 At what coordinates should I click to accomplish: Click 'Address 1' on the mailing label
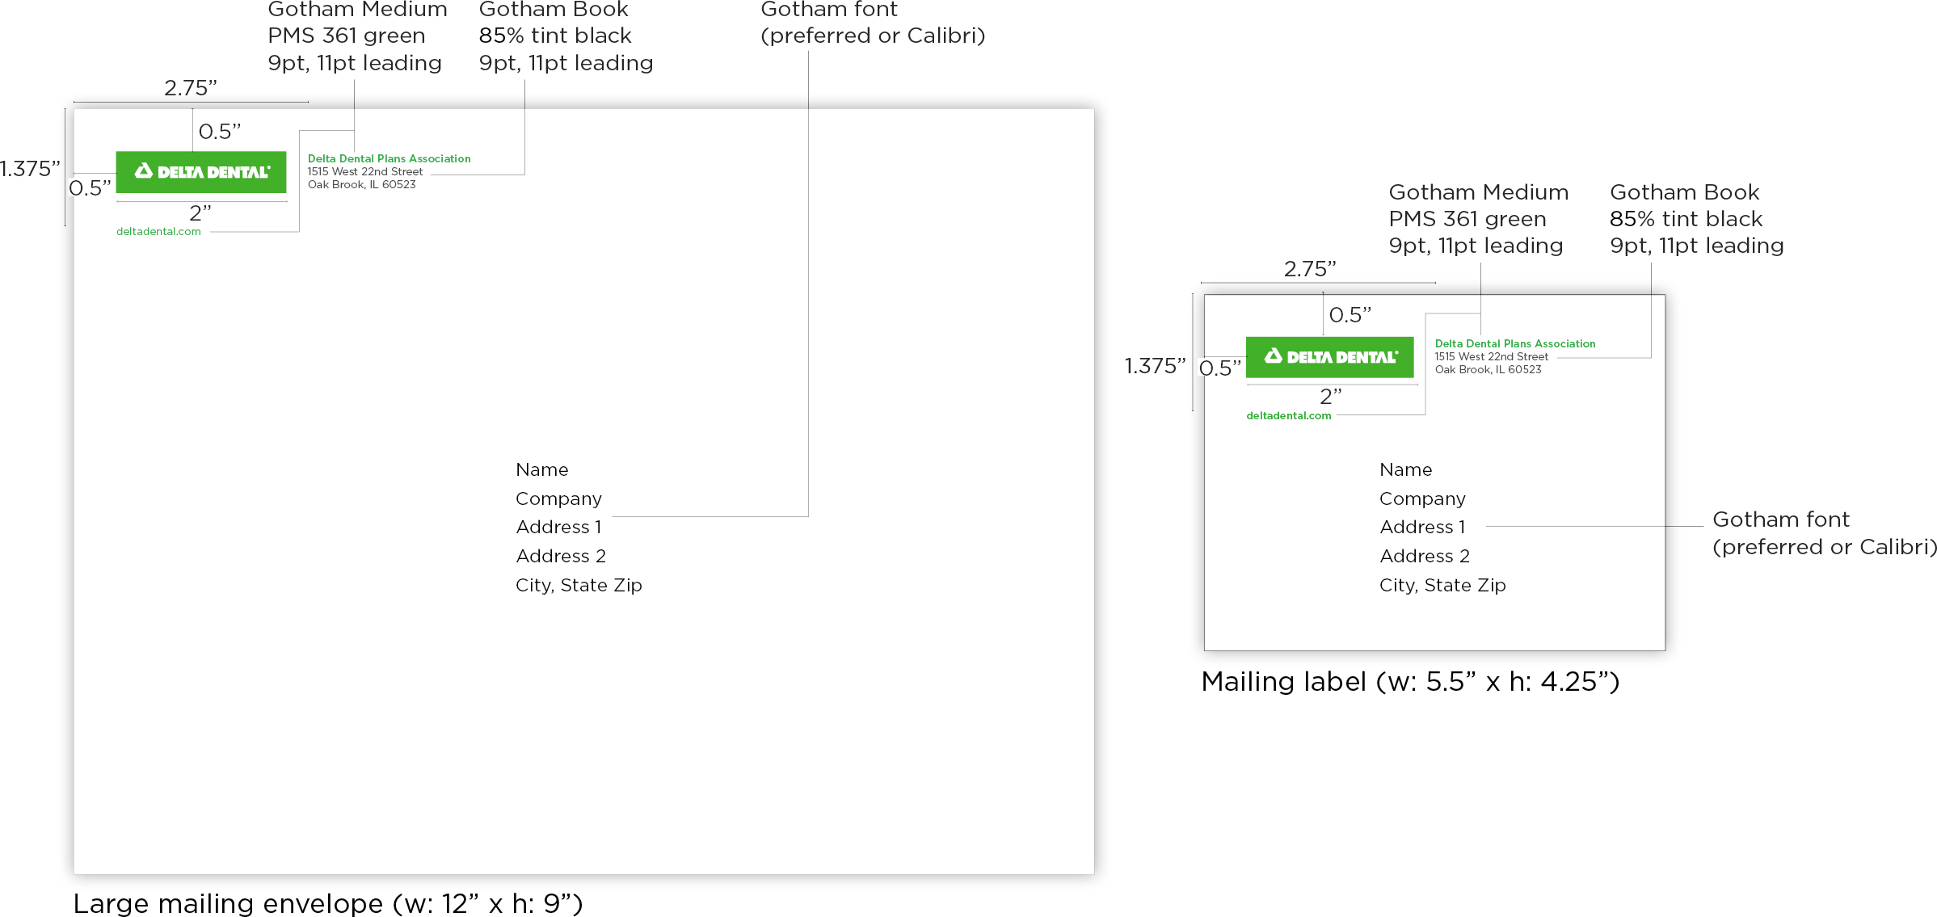pos(1422,528)
